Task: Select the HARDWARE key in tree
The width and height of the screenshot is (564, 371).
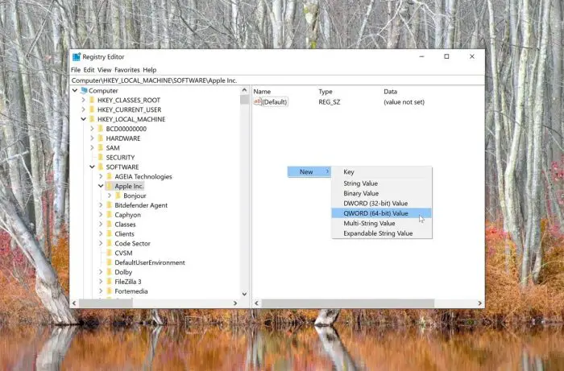Action: tap(122, 138)
